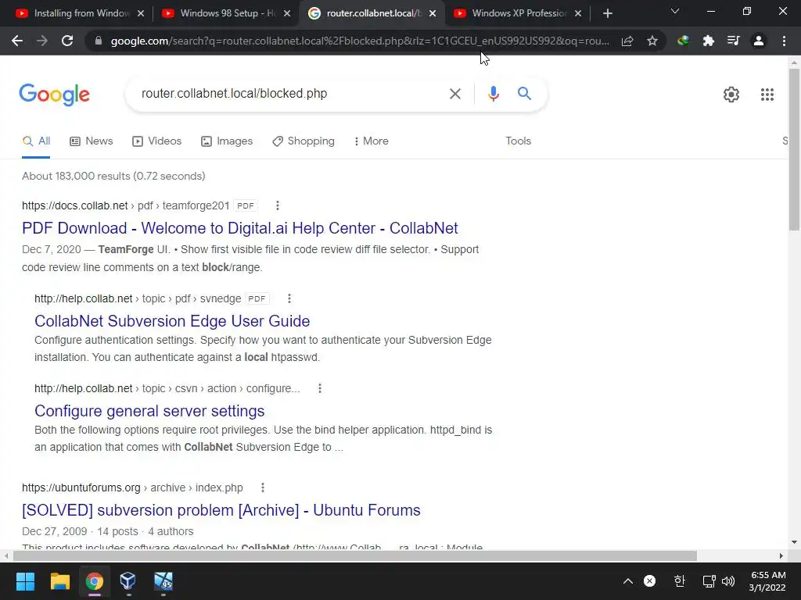
Task: Expand the tab search dropdown
Action: (x=675, y=11)
